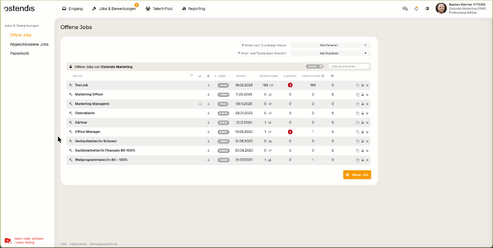Open the 'Alle Standorte' filter dropdown

[330, 53]
